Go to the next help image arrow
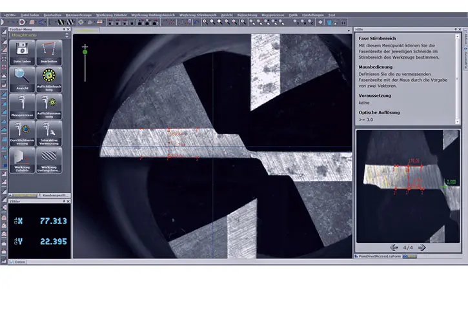 click(x=422, y=247)
